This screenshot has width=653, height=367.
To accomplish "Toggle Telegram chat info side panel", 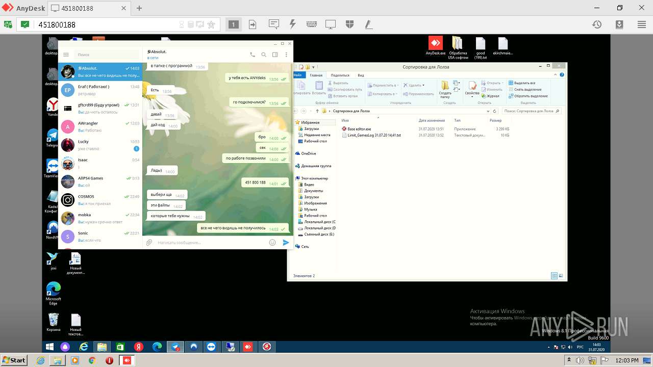I will coord(275,55).
